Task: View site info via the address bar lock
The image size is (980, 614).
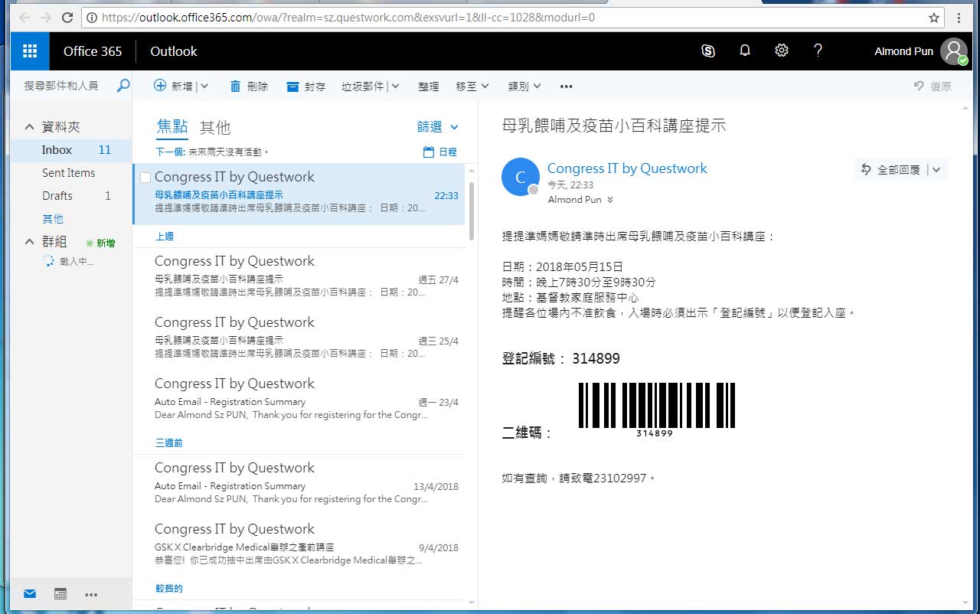Action: pyautogui.click(x=92, y=17)
